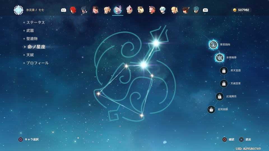Select the teal-haired portrait next to R1
269x151 pixels.
click(x=196, y=10)
